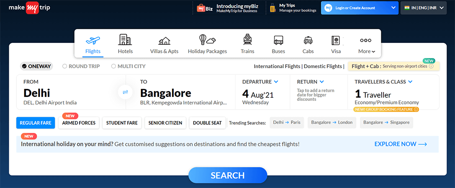Open the DEPARTURE date dropdown
455x188 pixels.
[276, 82]
